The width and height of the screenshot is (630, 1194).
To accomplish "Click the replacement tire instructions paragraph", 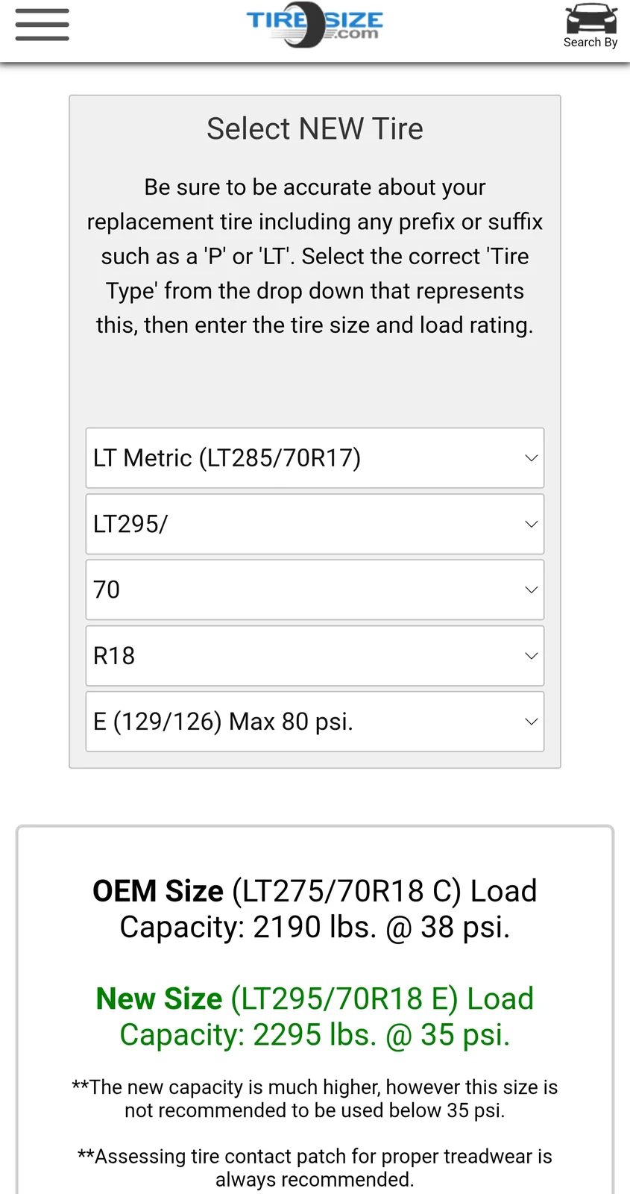I will 315,256.
